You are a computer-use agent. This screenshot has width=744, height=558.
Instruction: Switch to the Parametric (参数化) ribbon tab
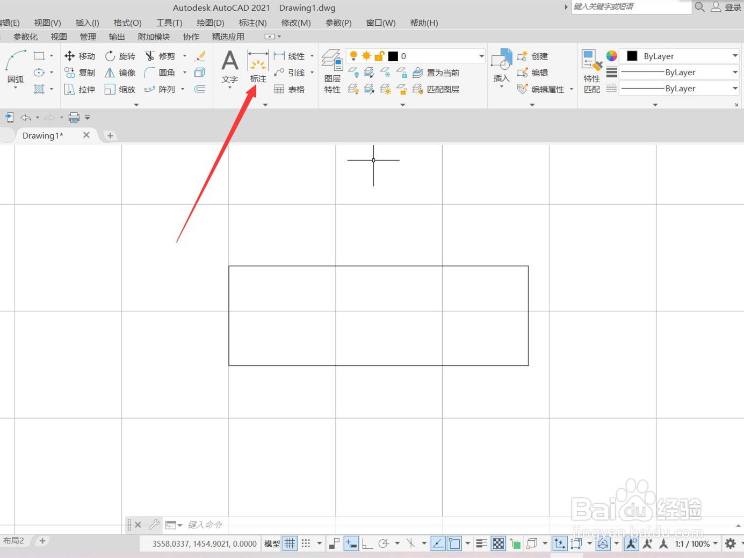(x=25, y=37)
